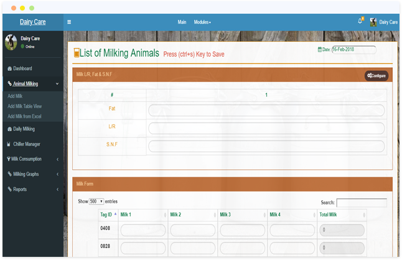The height and width of the screenshot is (260, 402).
Task: Focus the L/R input field
Action: pos(266,128)
